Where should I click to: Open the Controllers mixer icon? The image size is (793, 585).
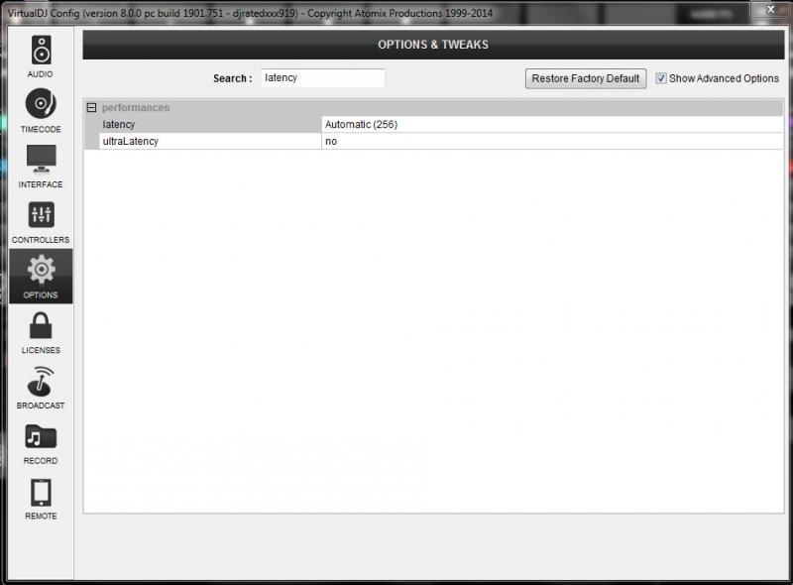[x=41, y=214]
